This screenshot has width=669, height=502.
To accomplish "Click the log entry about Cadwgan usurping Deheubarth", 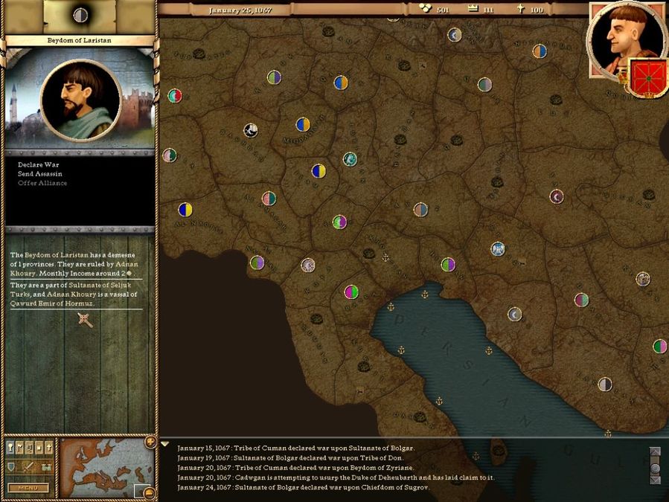I will (x=336, y=477).
